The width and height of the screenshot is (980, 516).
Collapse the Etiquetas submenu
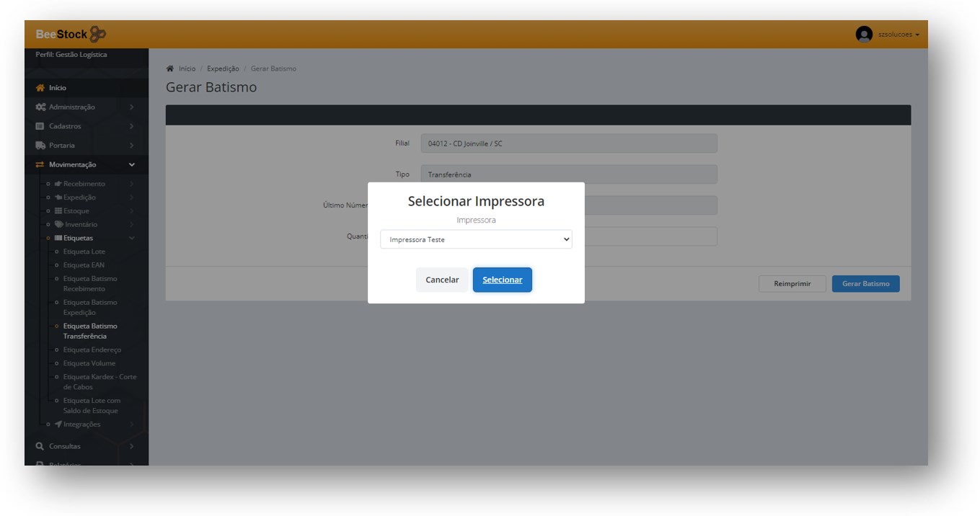click(131, 238)
